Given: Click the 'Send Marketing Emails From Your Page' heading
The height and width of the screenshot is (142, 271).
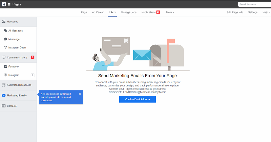Looking at the screenshot, I should pos(138,76).
